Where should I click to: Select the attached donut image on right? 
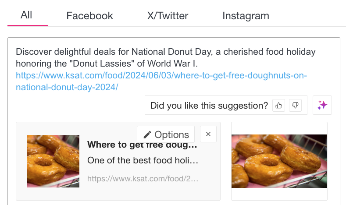pos(279,161)
